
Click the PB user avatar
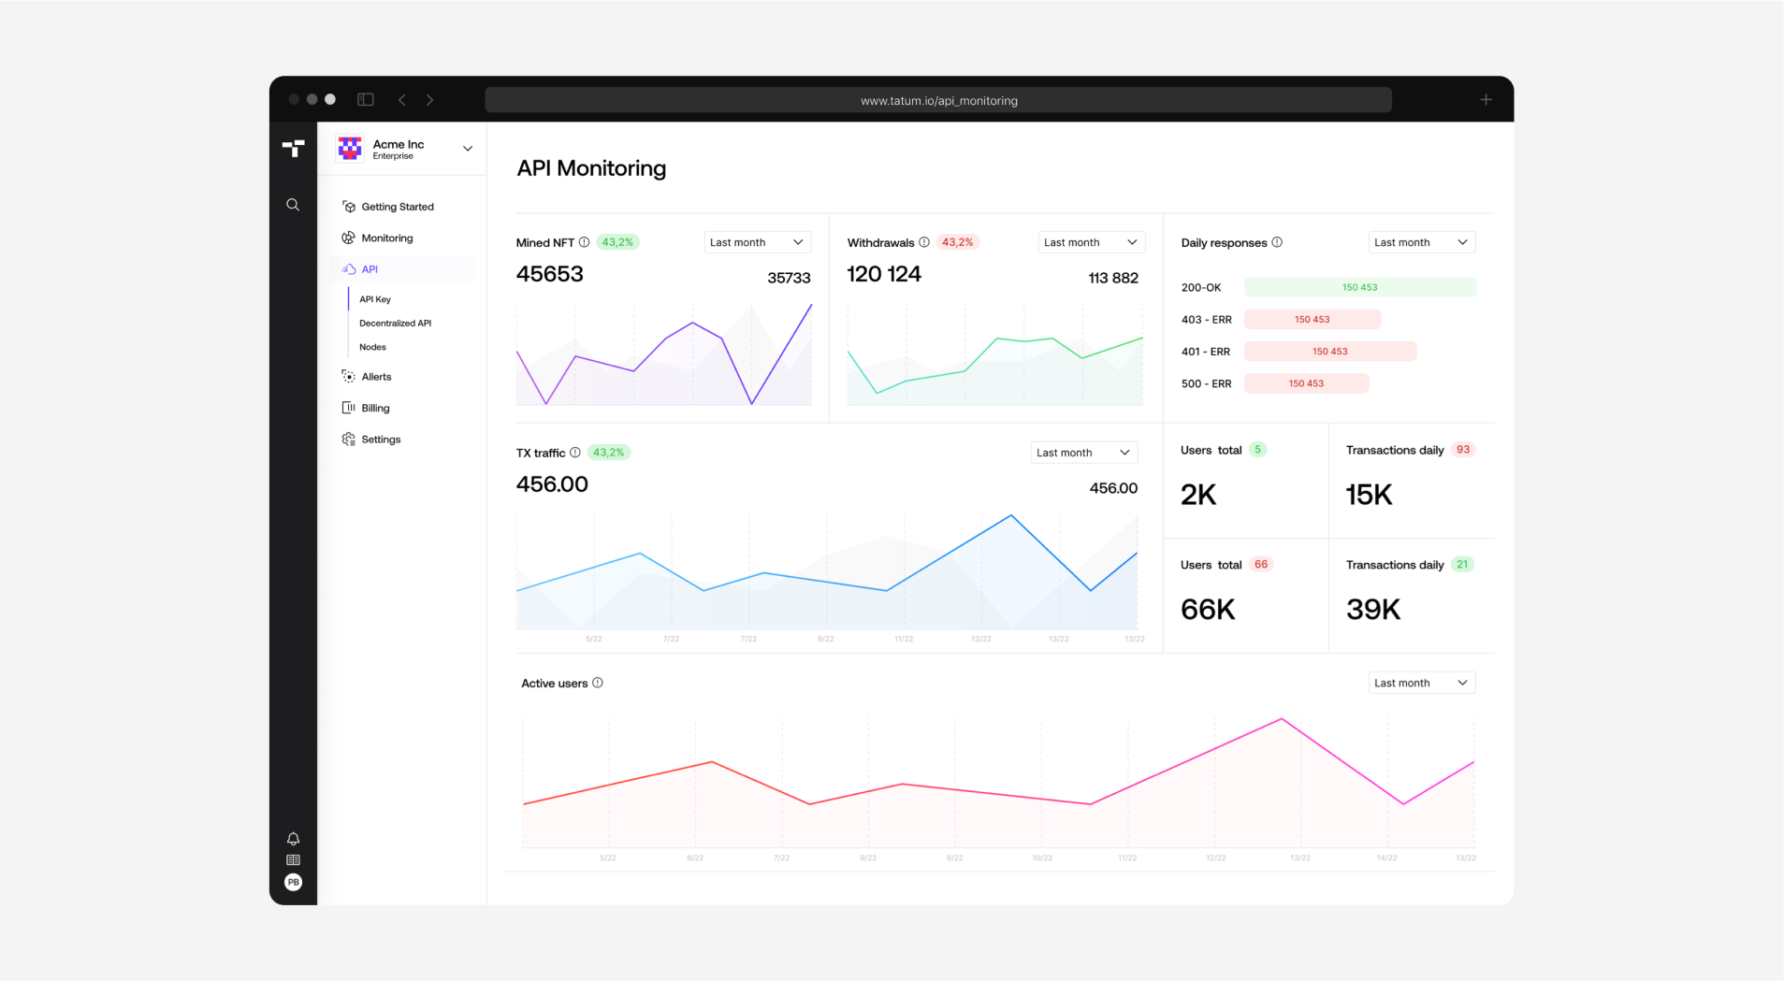[x=293, y=882]
